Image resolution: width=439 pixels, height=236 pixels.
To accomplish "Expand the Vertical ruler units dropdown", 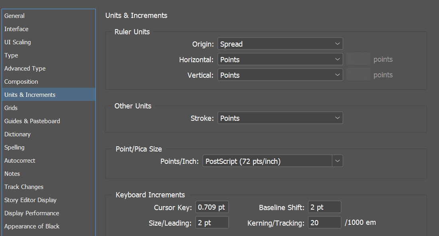I will pyautogui.click(x=280, y=75).
